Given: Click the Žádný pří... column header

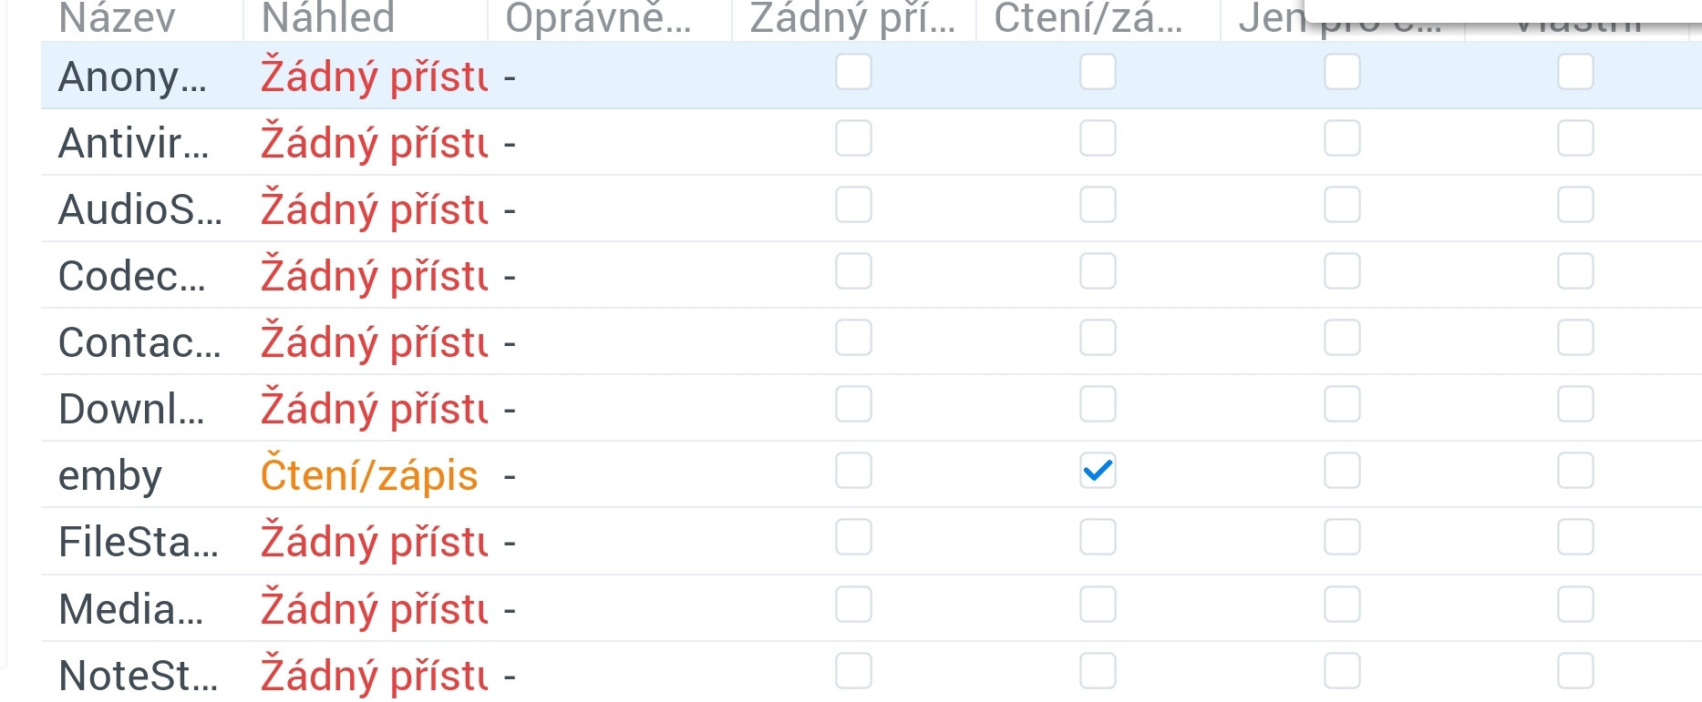Looking at the screenshot, I should point(851,18).
